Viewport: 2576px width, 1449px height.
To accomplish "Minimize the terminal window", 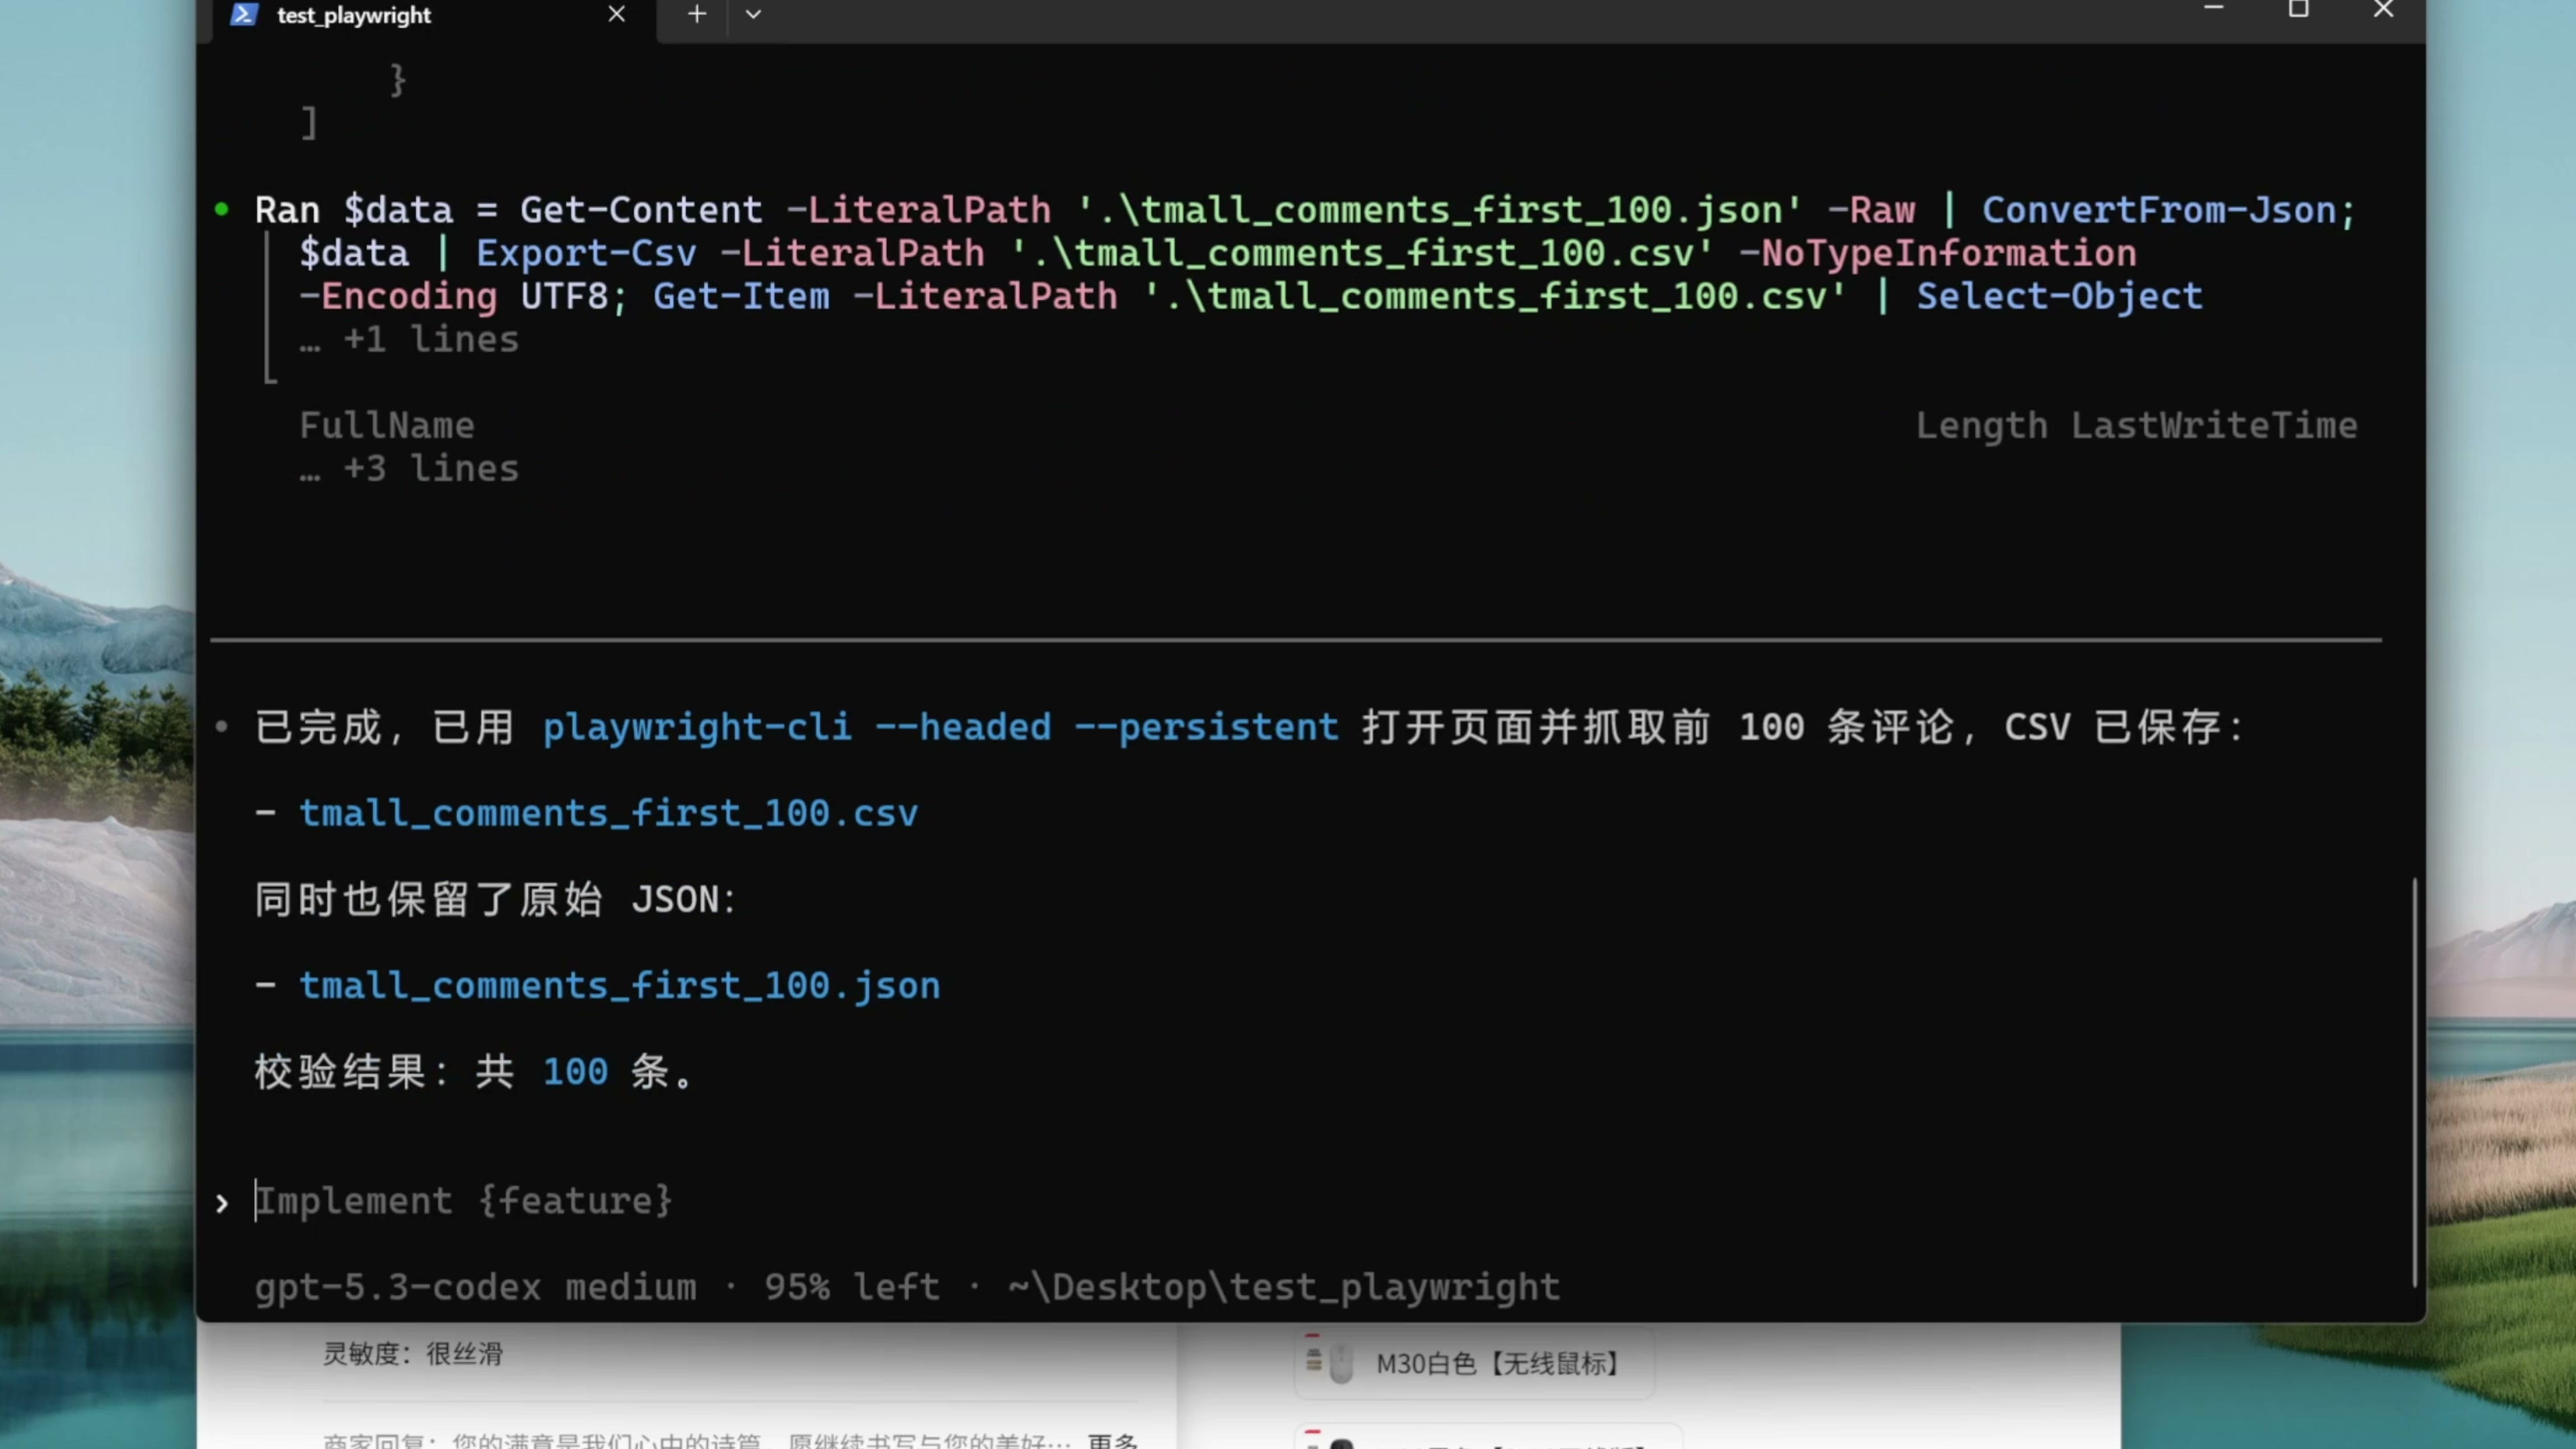I will point(2213,9).
